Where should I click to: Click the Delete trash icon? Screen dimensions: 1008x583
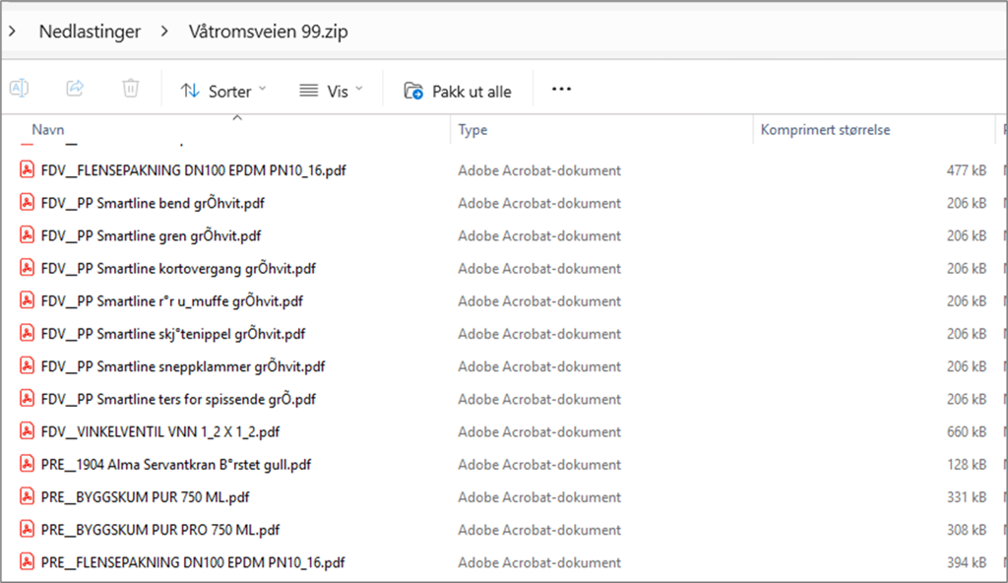[130, 89]
